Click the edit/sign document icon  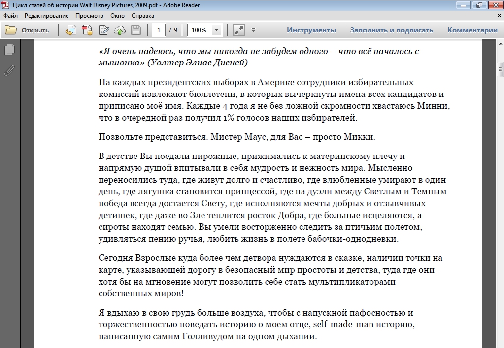click(103, 30)
